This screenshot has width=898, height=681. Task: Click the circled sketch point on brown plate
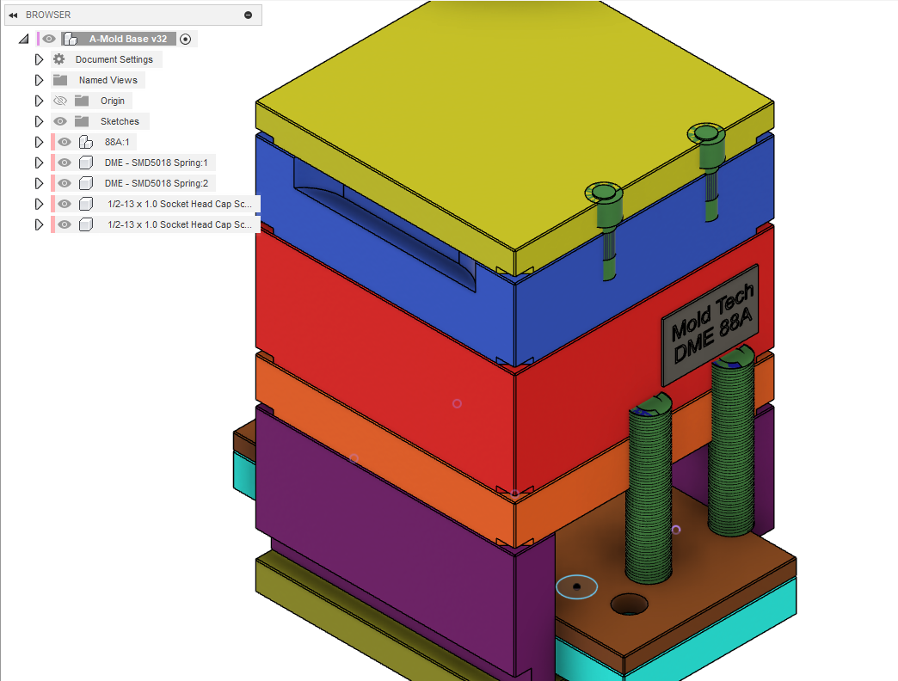[576, 587]
